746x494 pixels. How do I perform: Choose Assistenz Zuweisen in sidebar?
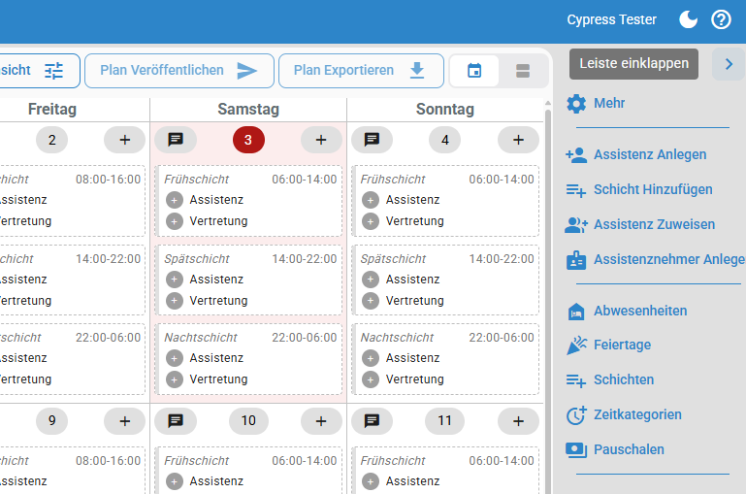point(640,224)
